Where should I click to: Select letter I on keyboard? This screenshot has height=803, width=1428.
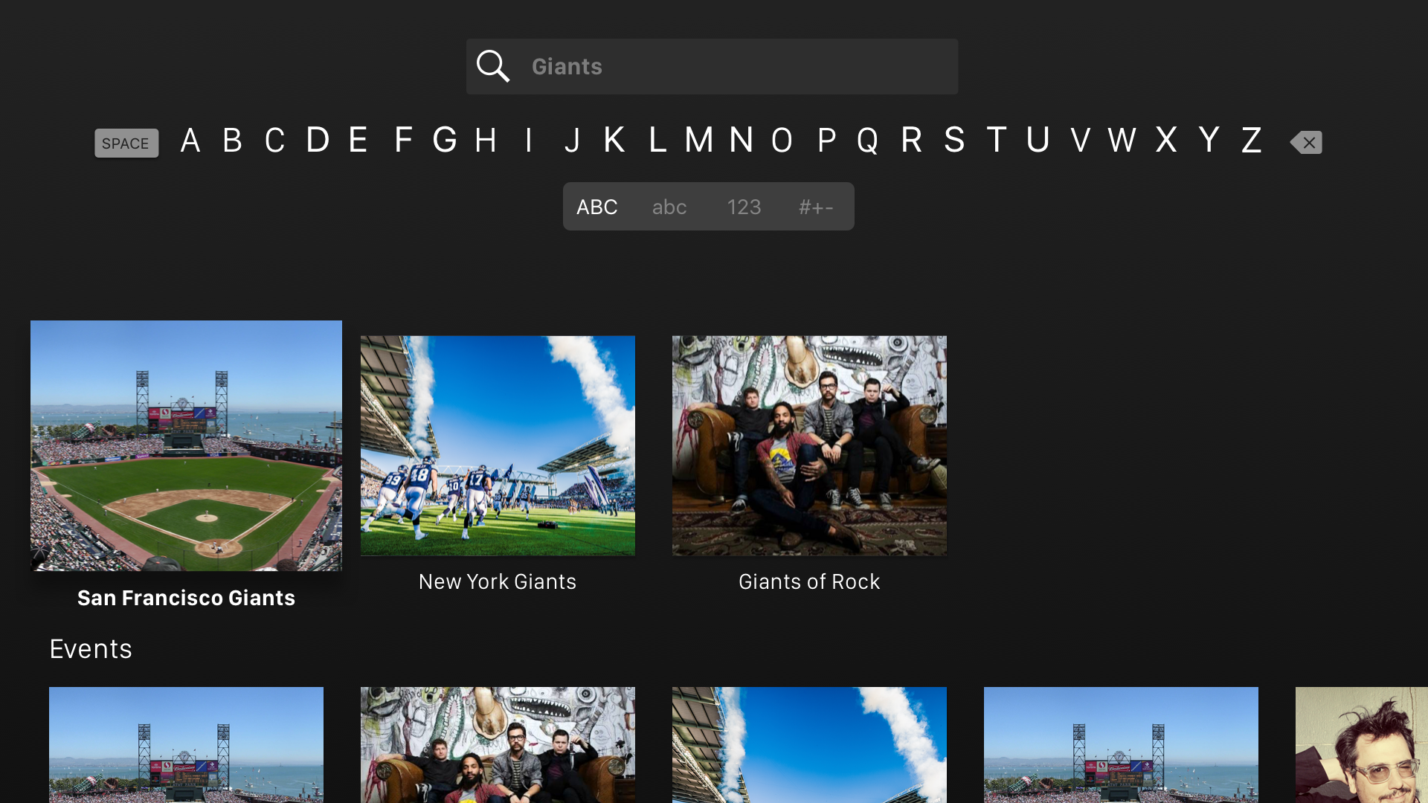pos(529,140)
